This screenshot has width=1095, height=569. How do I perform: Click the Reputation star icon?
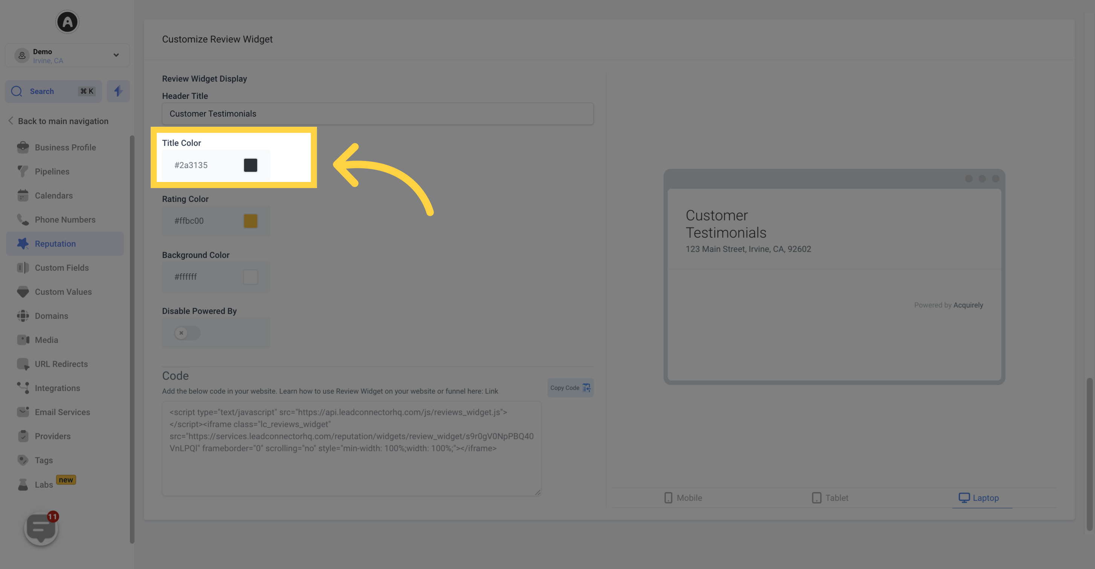pyautogui.click(x=23, y=244)
